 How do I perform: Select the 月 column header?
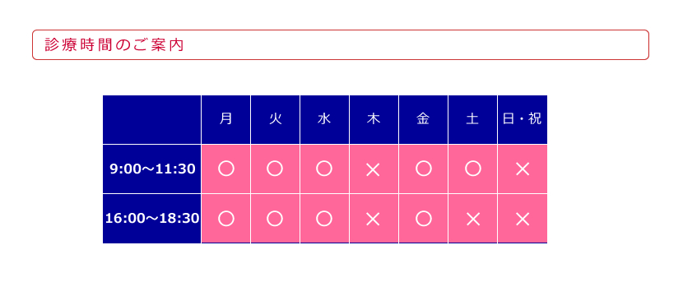pyautogui.click(x=225, y=119)
